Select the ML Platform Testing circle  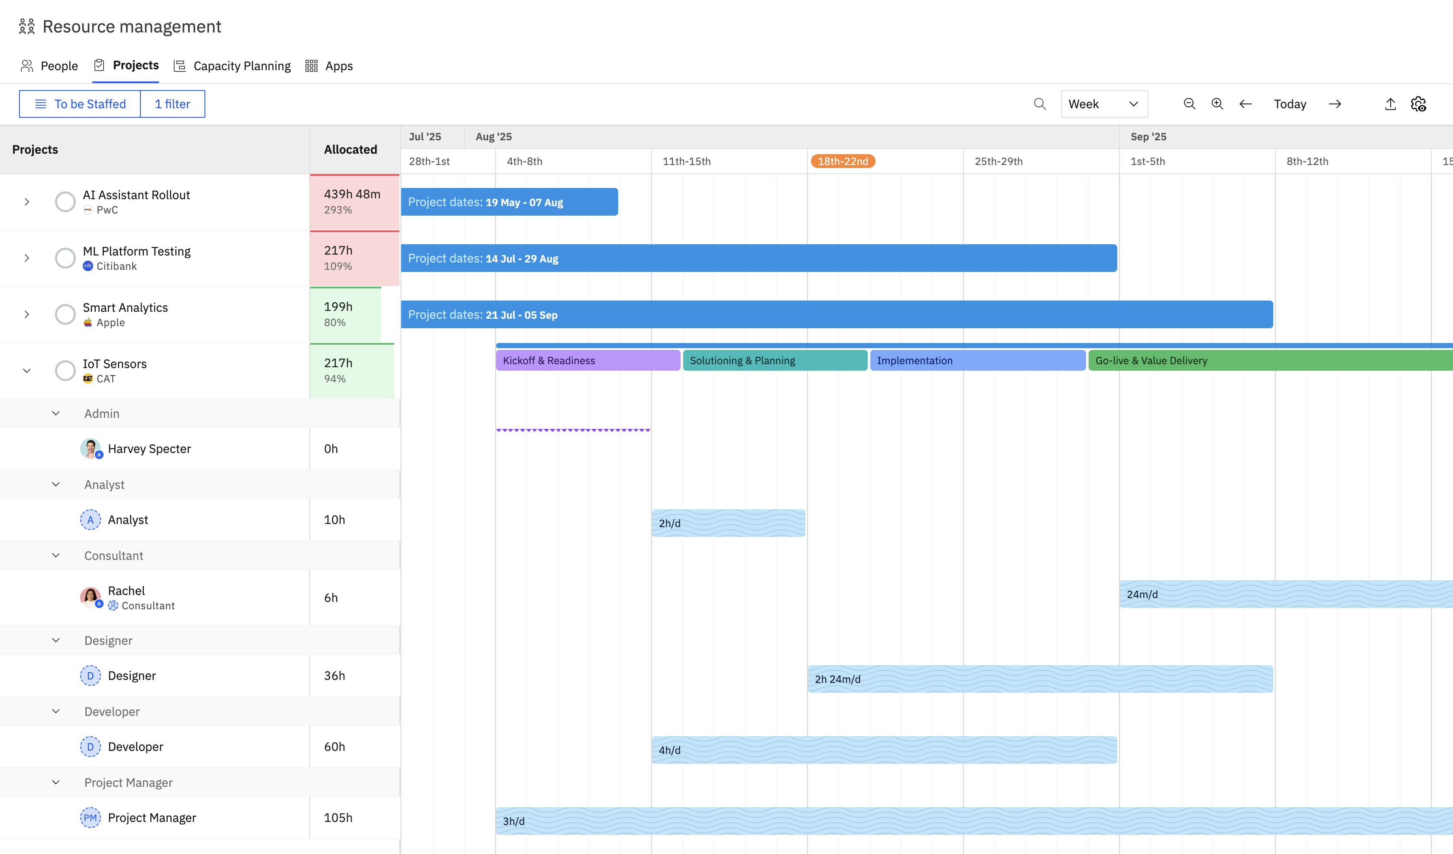pyautogui.click(x=65, y=258)
